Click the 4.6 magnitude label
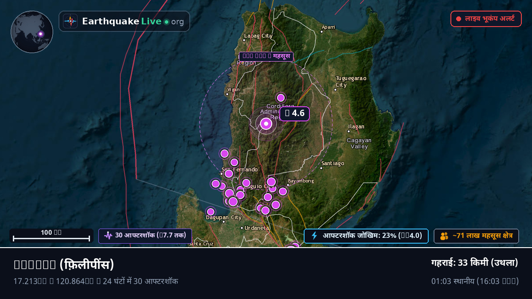This screenshot has height=299, width=532. point(294,113)
